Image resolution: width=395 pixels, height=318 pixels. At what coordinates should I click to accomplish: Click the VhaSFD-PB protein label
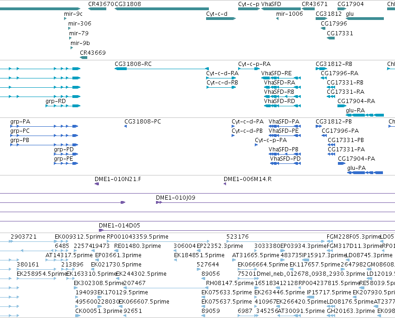click(x=284, y=149)
